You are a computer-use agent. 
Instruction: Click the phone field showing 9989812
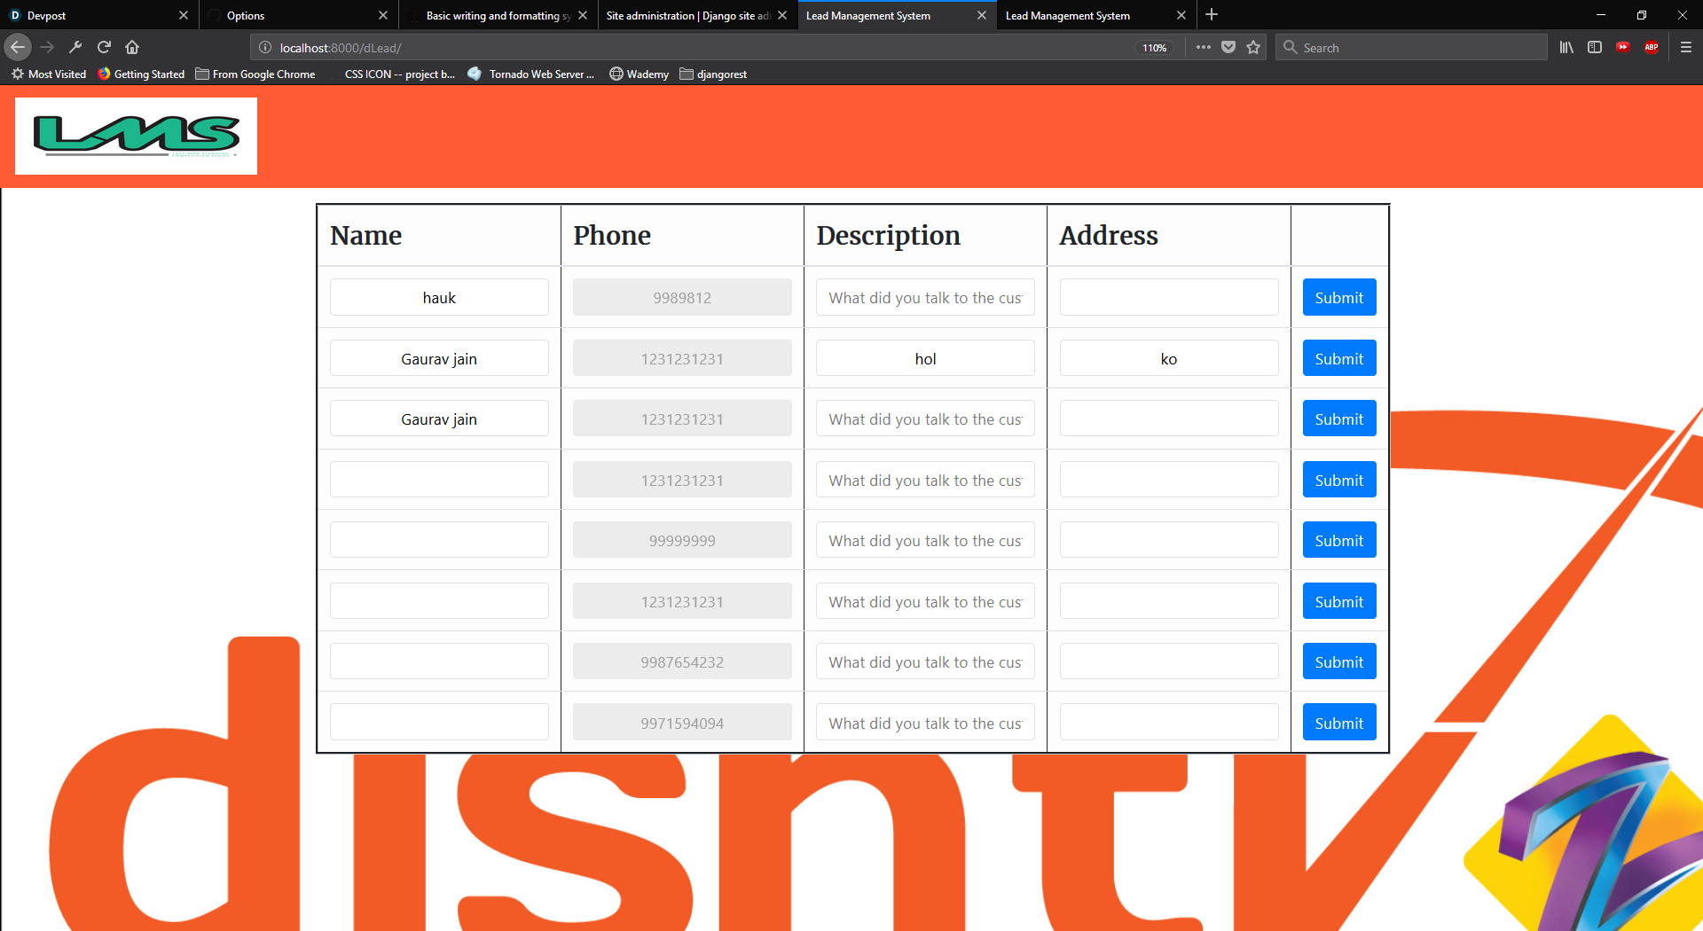tap(682, 298)
